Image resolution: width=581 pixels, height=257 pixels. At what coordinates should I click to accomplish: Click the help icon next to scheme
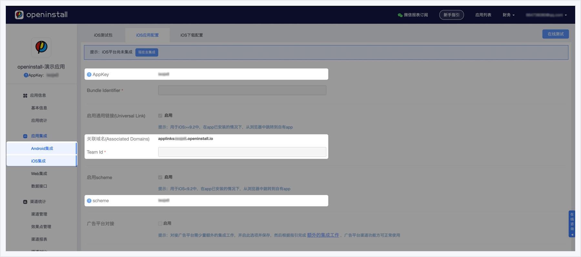[x=89, y=201]
